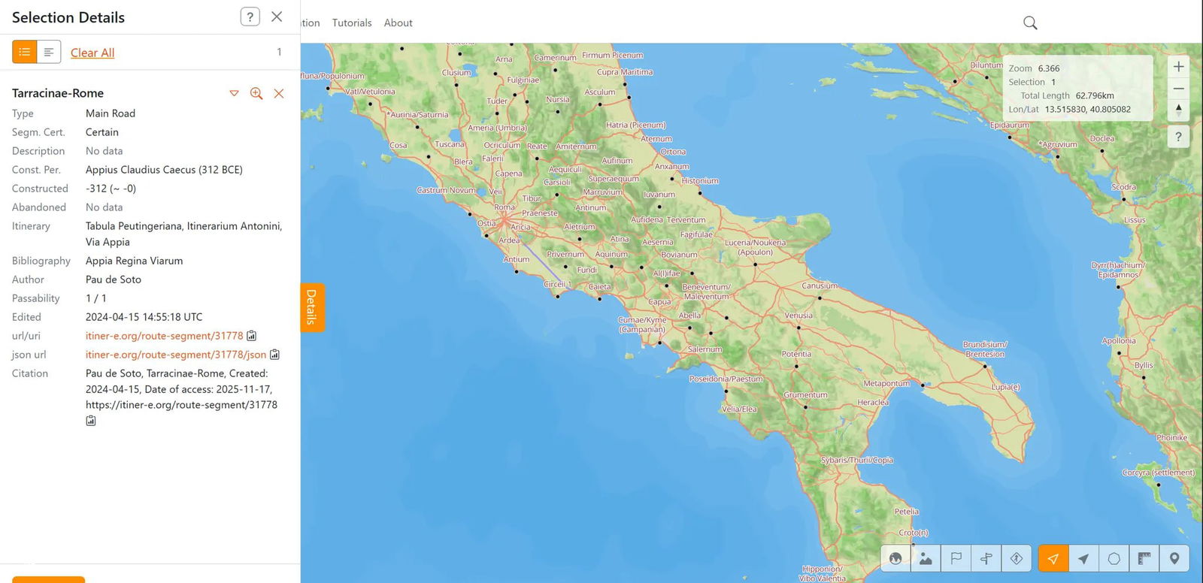The height and width of the screenshot is (583, 1203).
Task: Click the Clear All link
Action: pos(92,53)
